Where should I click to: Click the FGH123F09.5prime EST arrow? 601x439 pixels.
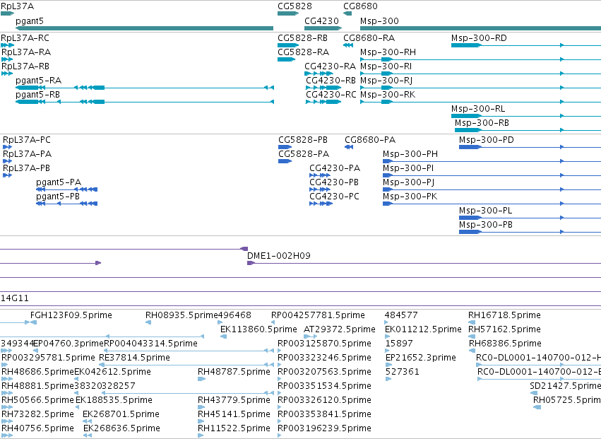(34, 322)
